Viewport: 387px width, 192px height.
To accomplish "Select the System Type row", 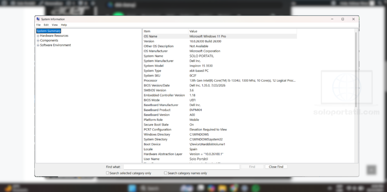I will click(x=220, y=71).
